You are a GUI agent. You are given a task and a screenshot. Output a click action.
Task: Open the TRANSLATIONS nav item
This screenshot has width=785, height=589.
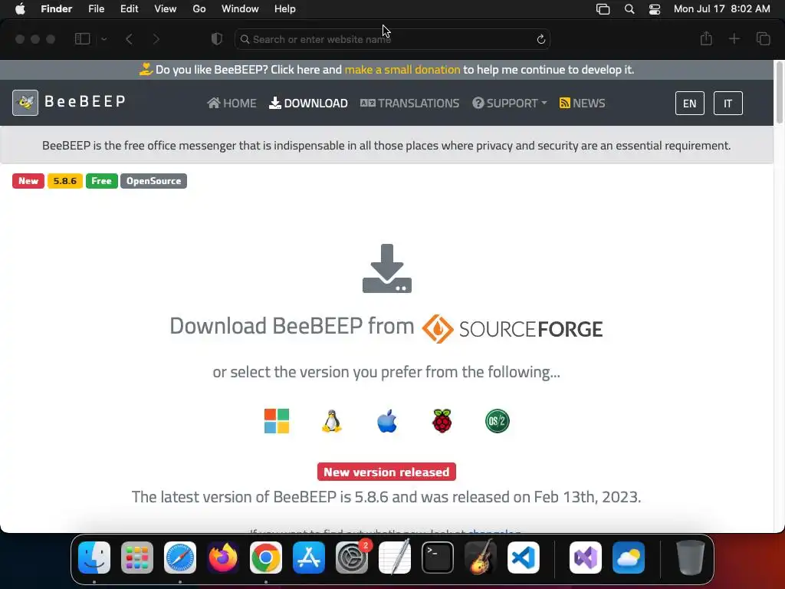click(x=409, y=104)
